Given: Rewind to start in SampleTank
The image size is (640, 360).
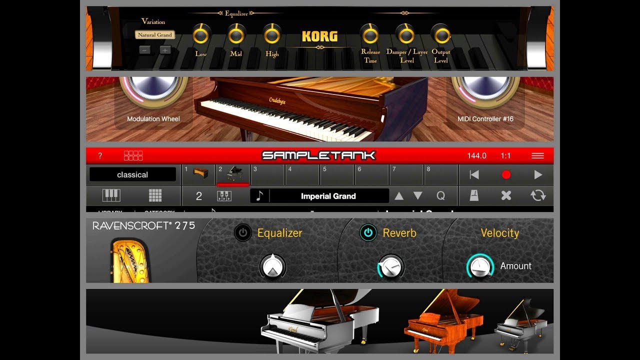Looking at the screenshot, I should click(x=474, y=174).
